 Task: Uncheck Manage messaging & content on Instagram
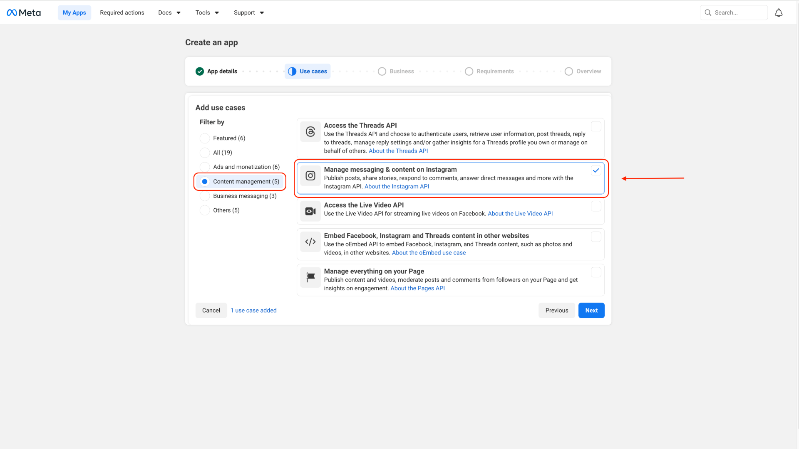click(x=596, y=170)
